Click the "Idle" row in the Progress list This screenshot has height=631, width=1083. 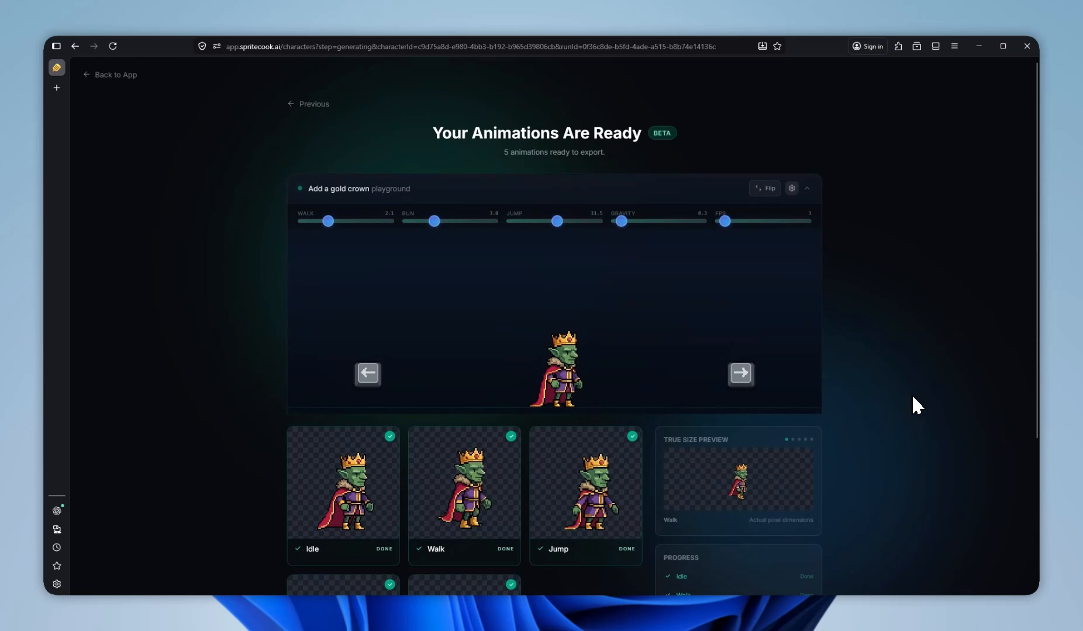click(x=738, y=576)
